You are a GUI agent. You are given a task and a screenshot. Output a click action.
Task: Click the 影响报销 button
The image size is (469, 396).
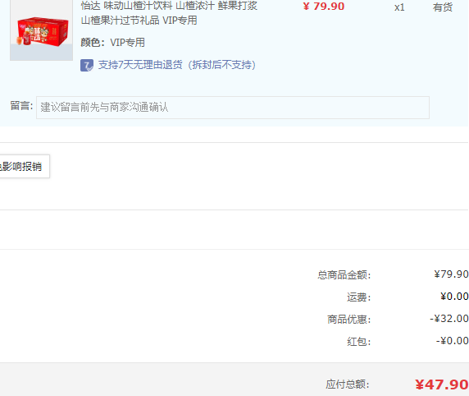[x=24, y=167]
